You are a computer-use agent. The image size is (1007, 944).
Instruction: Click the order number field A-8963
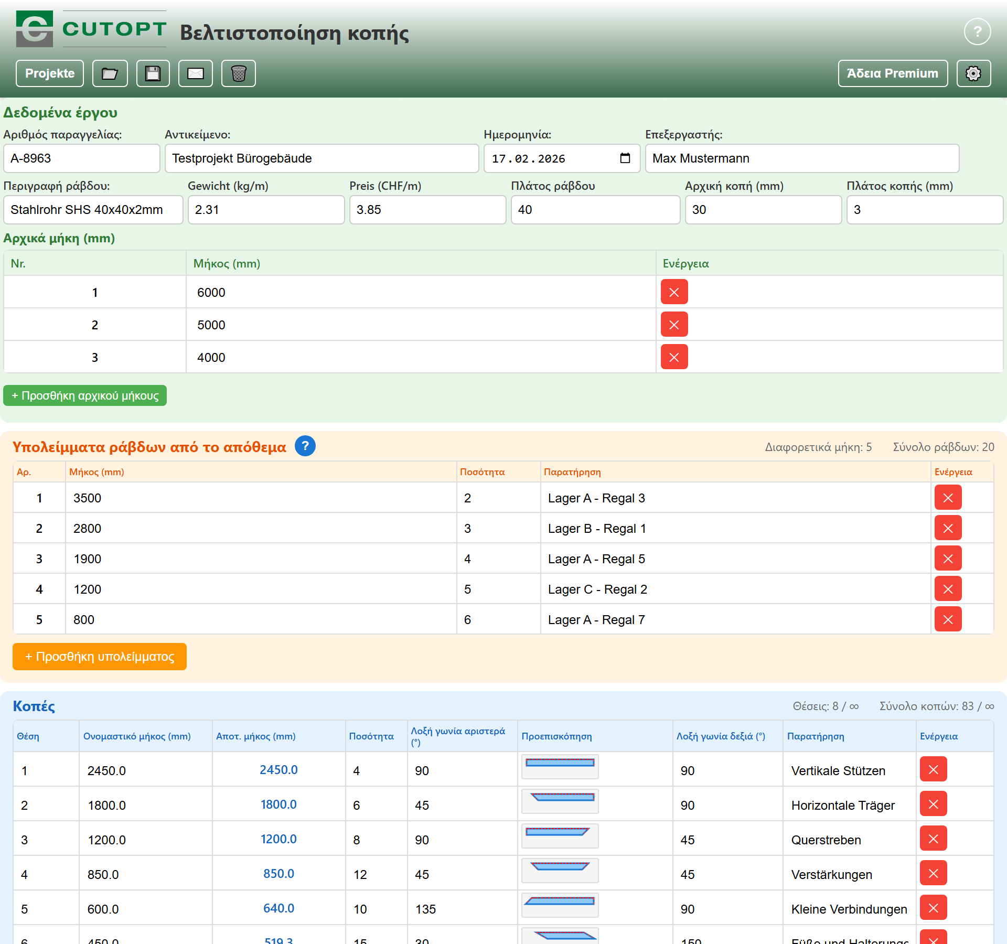[82, 158]
